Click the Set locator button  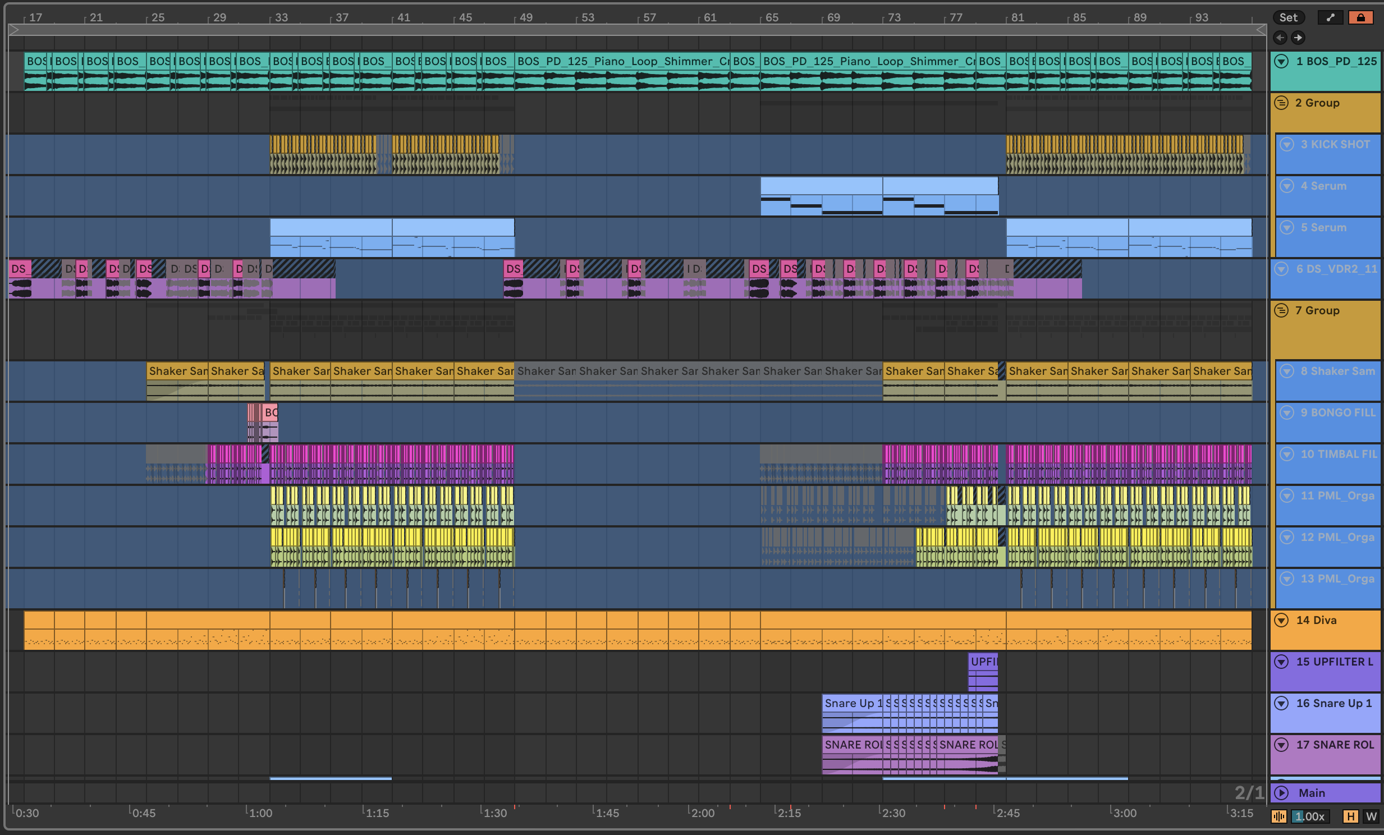(1288, 17)
